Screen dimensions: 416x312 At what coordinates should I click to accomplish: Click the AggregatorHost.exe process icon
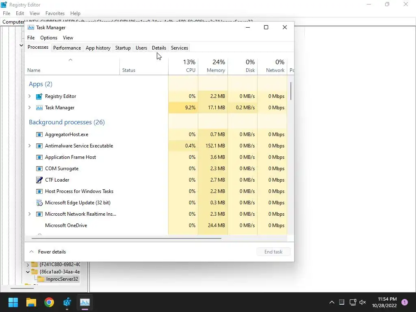click(39, 134)
